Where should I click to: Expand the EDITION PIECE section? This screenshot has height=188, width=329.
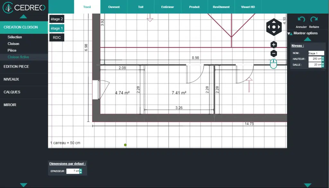point(16,67)
